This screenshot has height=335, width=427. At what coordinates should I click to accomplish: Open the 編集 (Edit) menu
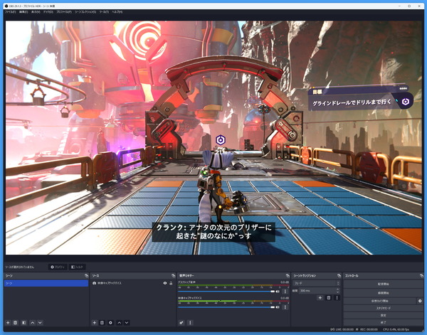pos(23,12)
